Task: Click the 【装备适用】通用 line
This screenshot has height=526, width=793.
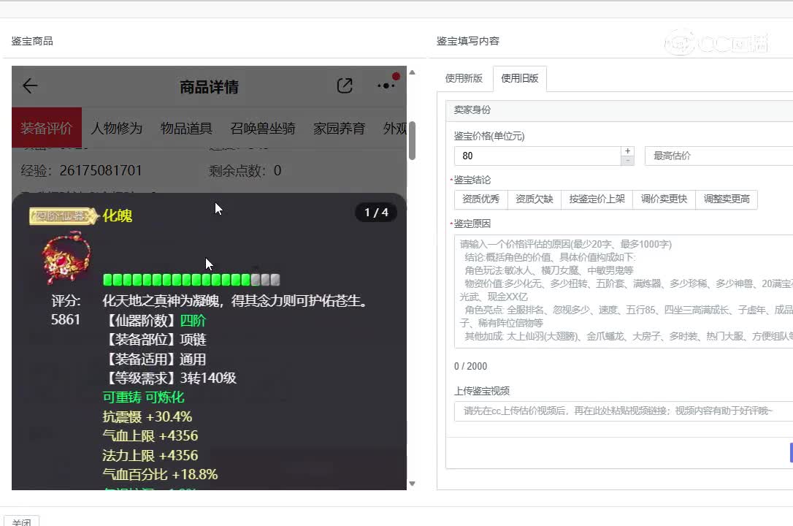Action: (155, 359)
